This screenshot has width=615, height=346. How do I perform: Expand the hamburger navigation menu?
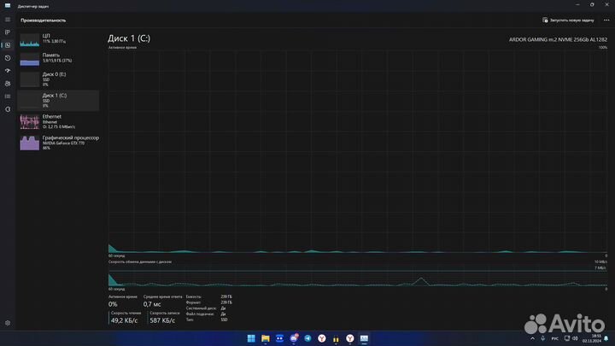coord(7,19)
